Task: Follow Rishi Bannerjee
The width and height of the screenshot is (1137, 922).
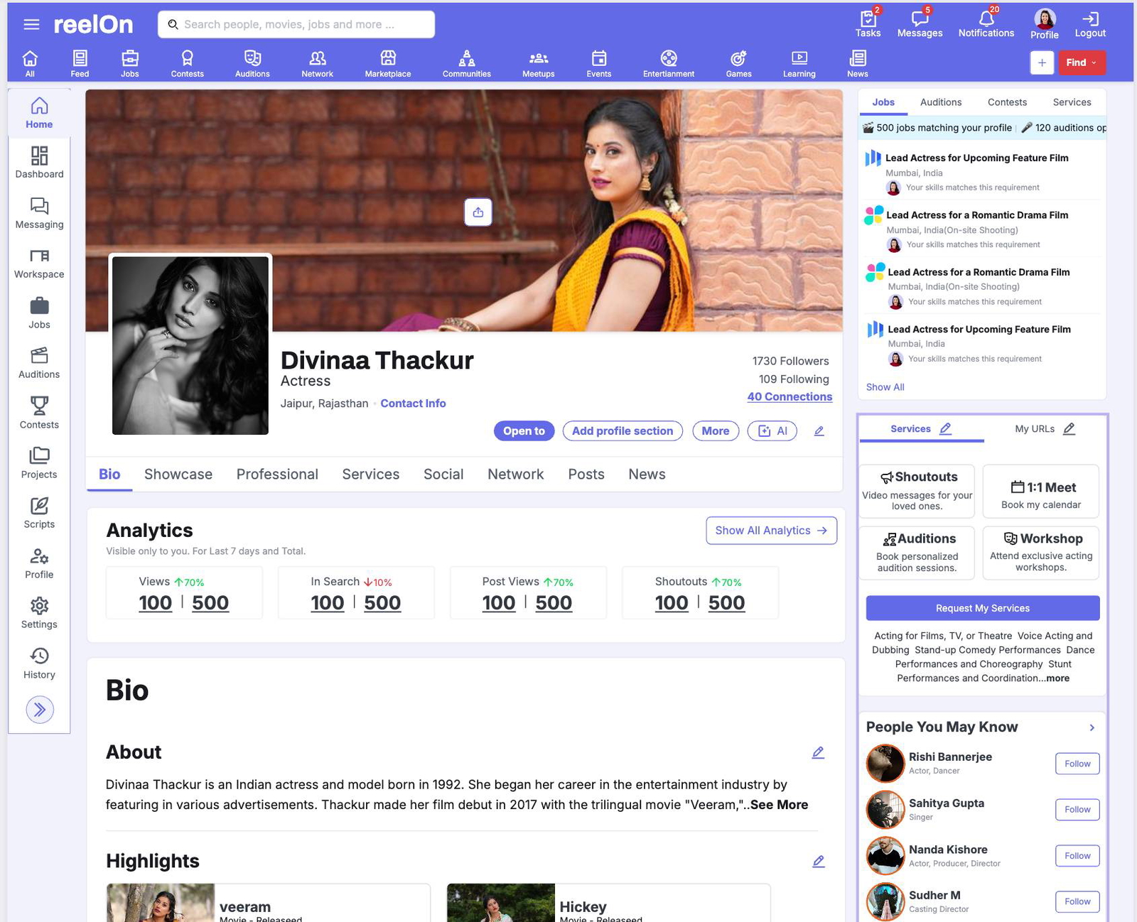Action: (1077, 764)
